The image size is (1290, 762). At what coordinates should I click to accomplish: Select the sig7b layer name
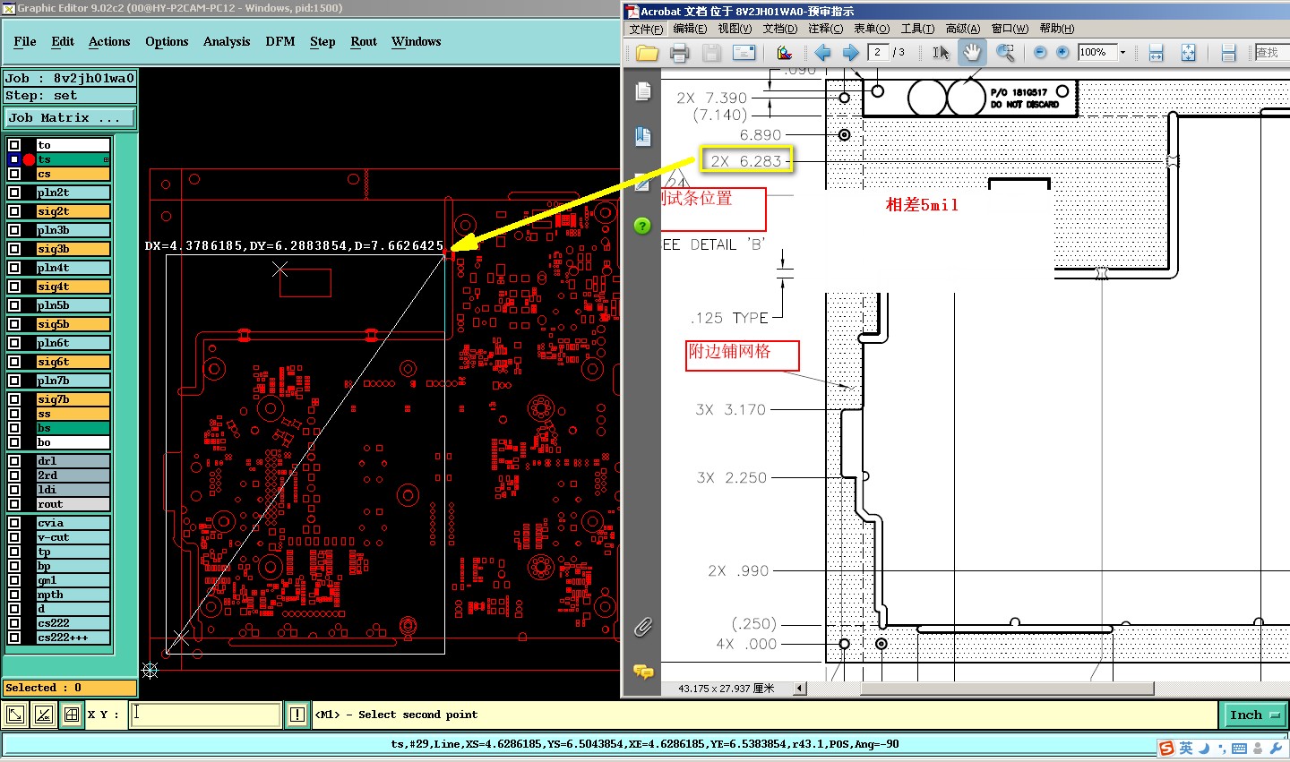coord(73,399)
